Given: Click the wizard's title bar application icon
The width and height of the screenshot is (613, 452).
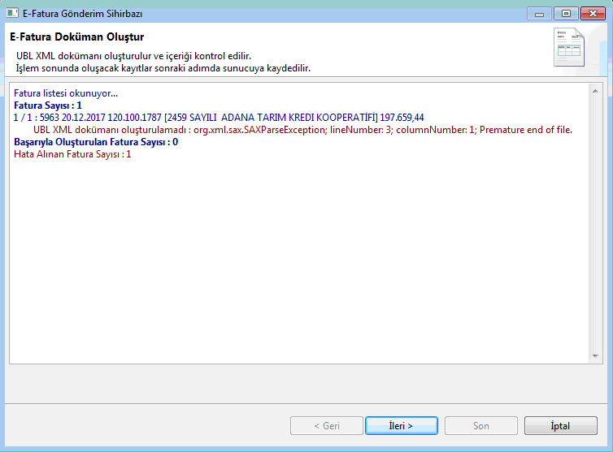Looking at the screenshot, I should pyautogui.click(x=12, y=12).
